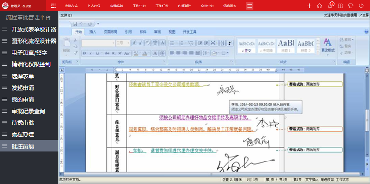Screen dimensions: 370x184
Task: Toggle Underline formatting
Action: click(x=98, y=53)
